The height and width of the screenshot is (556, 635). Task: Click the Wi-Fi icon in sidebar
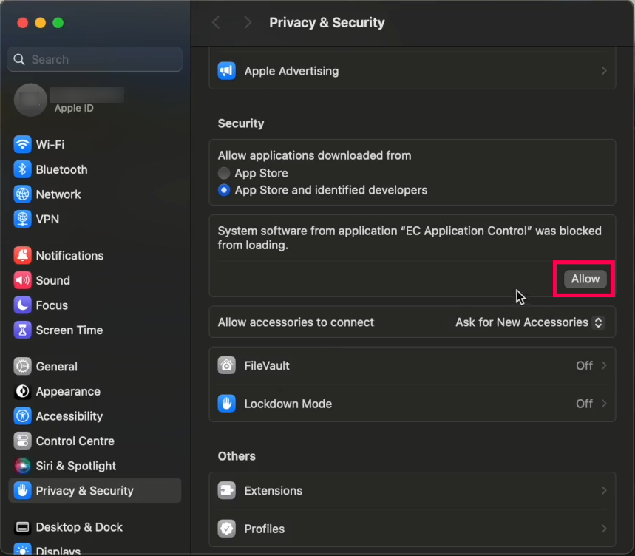coord(22,144)
